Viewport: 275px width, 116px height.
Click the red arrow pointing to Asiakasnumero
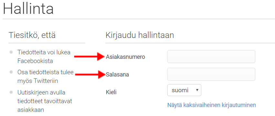click(90, 57)
